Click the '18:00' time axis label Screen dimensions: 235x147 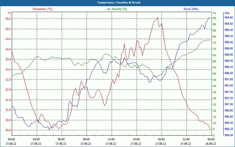161,139
